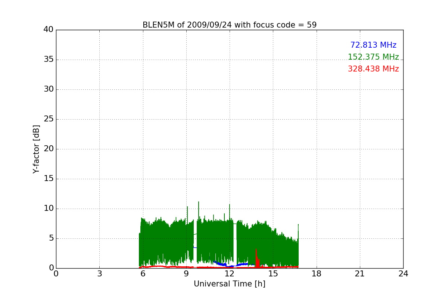
Task: Click the tallest green spike near 10 hours
Action: tap(199, 210)
